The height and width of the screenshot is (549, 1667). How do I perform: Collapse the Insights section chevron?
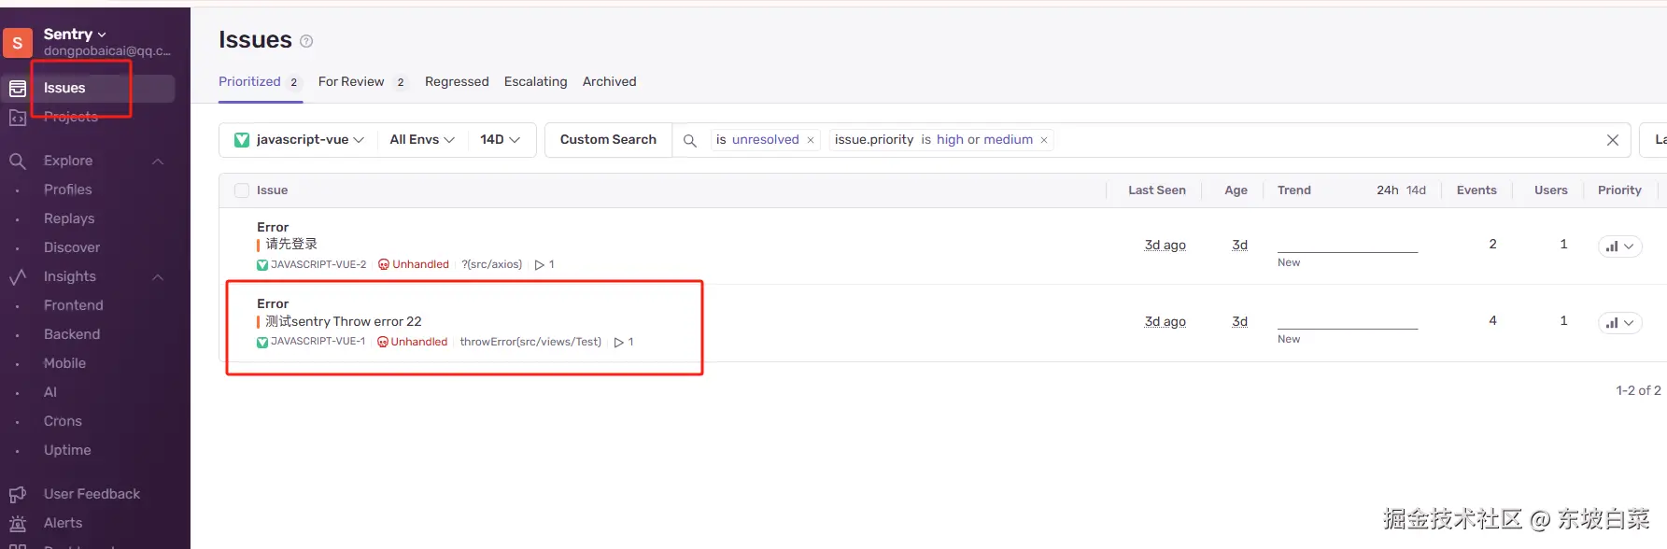coord(158,277)
